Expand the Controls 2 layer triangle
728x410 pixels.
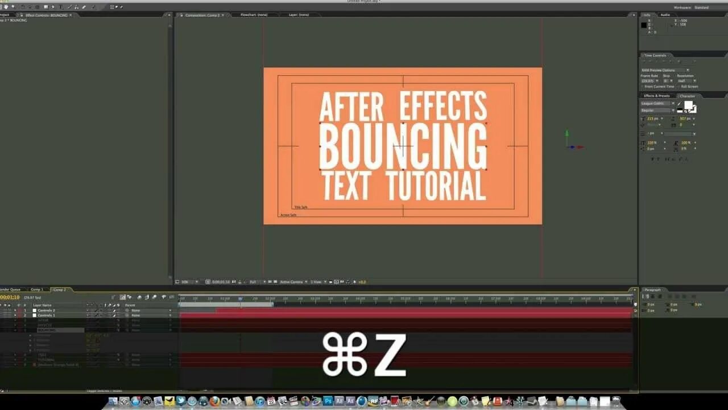click(x=15, y=310)
